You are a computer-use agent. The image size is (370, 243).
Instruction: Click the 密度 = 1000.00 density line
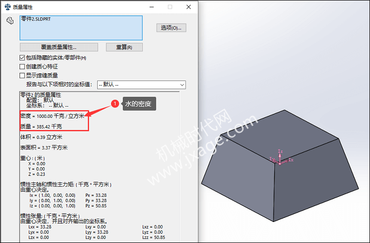tap(52, 116)
